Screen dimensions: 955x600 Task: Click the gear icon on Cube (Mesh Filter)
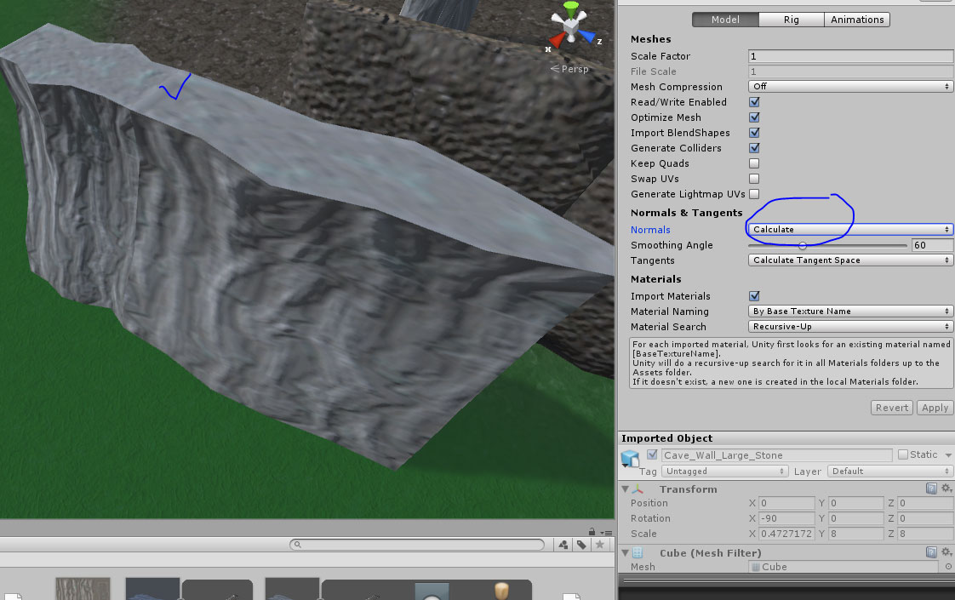pos(946,551)
